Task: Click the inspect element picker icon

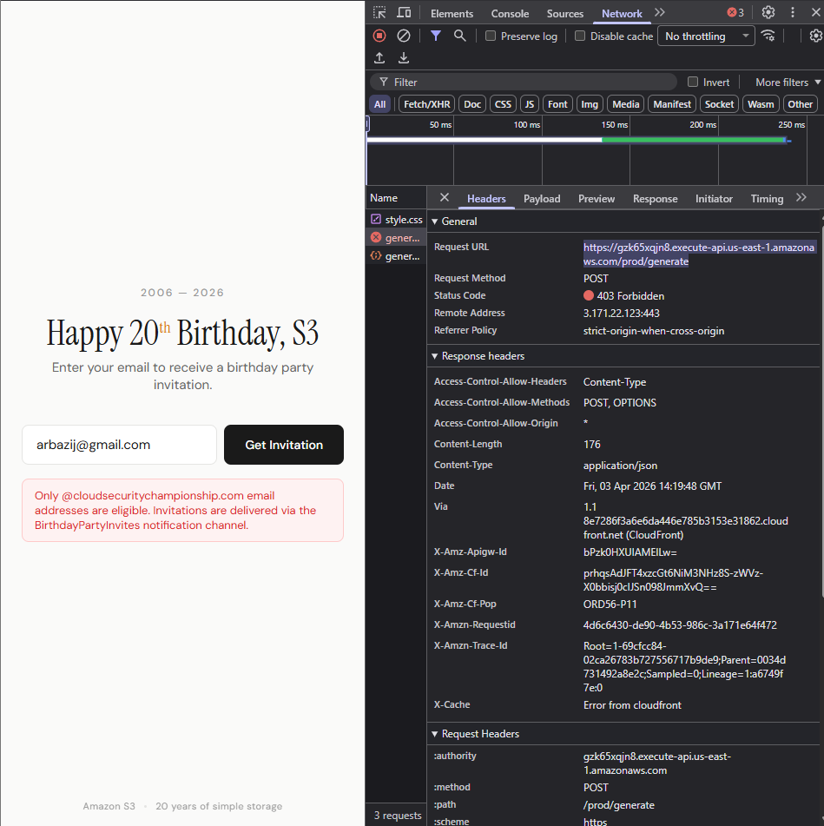Action: pos(379,13)
